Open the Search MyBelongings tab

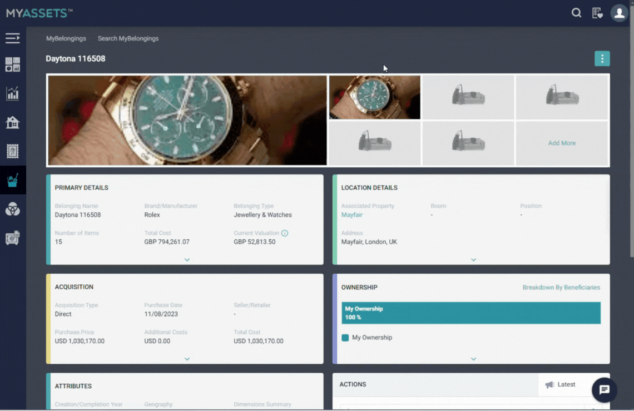coord(128,38)
